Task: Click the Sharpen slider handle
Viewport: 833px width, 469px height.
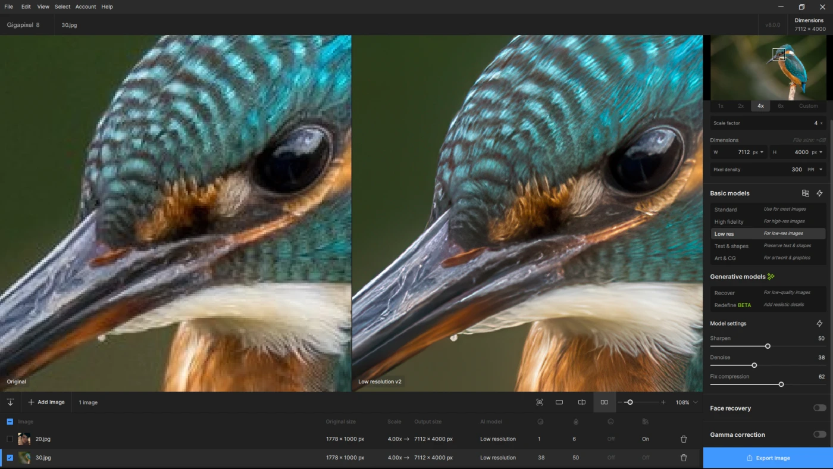Action: tap(768, 346)
